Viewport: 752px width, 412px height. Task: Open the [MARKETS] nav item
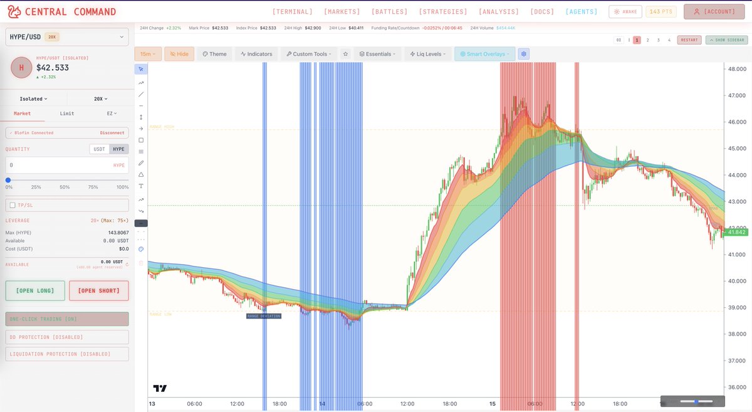342,11
